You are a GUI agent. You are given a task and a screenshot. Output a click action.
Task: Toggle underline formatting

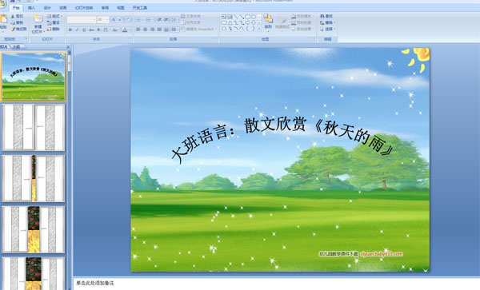tap(84, 30)
